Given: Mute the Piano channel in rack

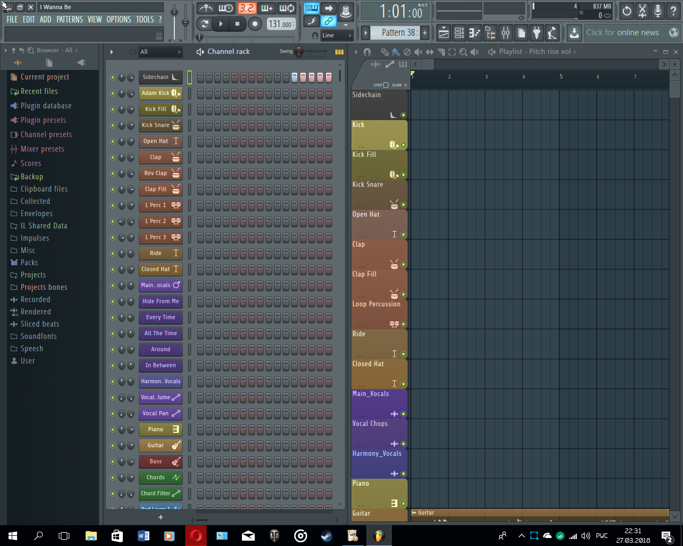Looking at the screenshot, I should pos(113,430).
